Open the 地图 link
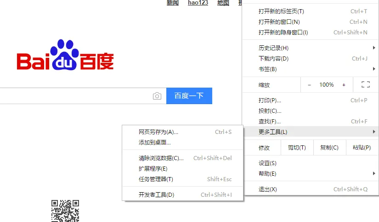Image resolution: width=379 pixels, height=222 pixels. 223,3
